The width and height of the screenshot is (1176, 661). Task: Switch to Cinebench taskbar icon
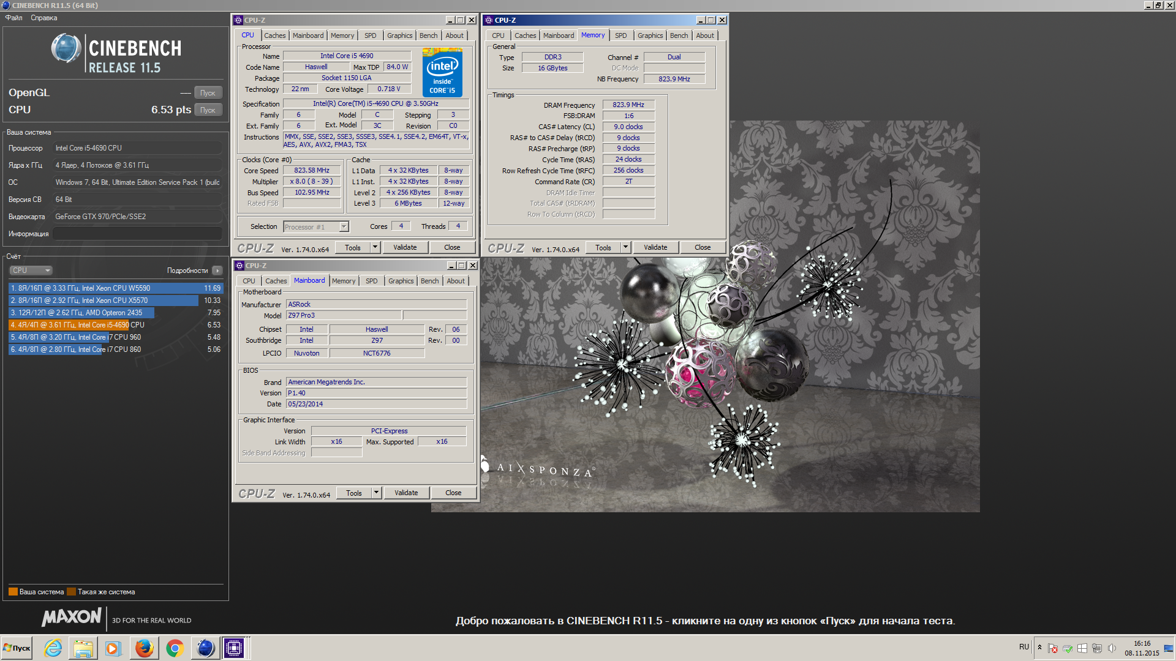[205, 648]
